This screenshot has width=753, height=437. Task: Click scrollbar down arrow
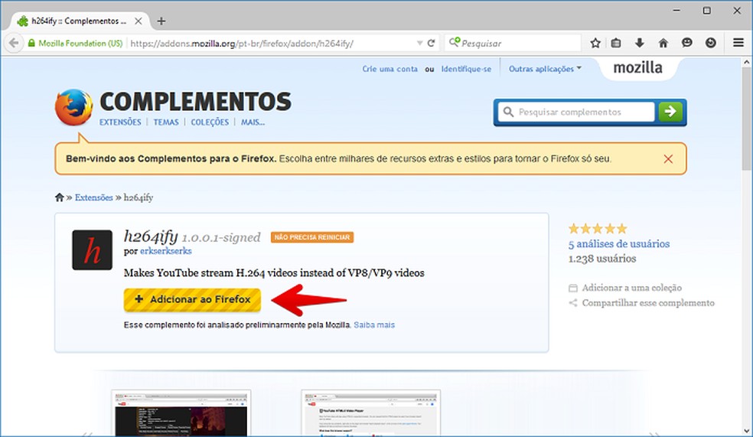[747, 431]
